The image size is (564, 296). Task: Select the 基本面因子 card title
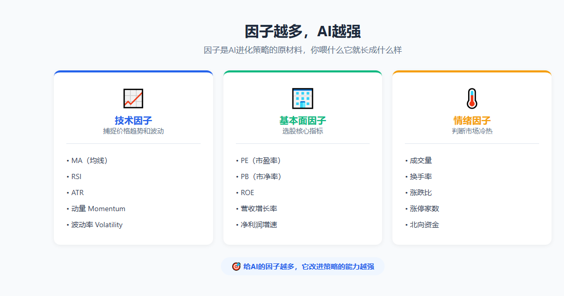click(x=303, y=121)
